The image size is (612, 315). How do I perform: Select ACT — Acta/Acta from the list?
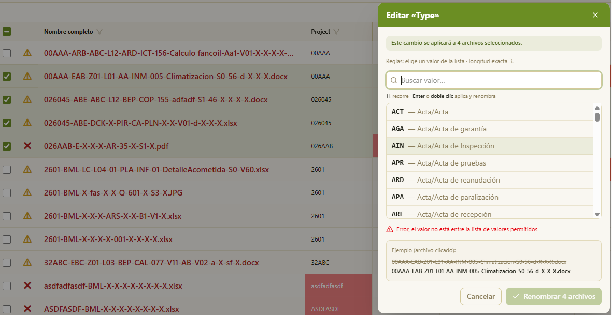coord(489,112)
